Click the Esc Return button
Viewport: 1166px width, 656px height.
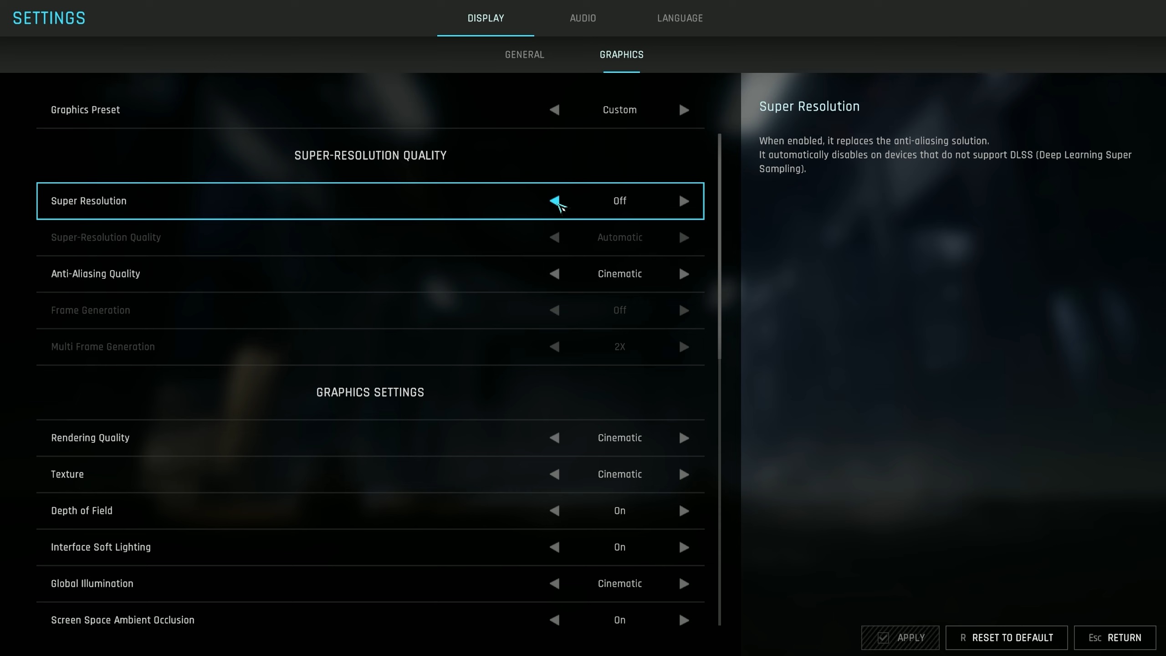tap(1115, 638)
